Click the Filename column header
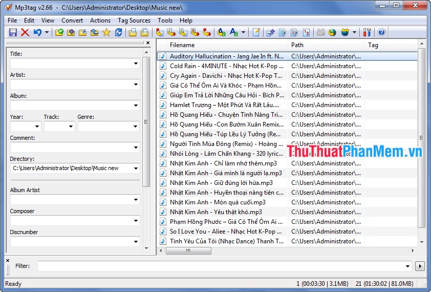This screenshot has width=431, height=292. 227,45
